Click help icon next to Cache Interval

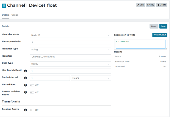(25, 78)
